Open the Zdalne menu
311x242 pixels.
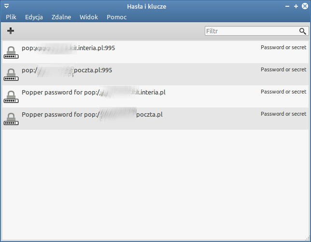pos(61,17)
